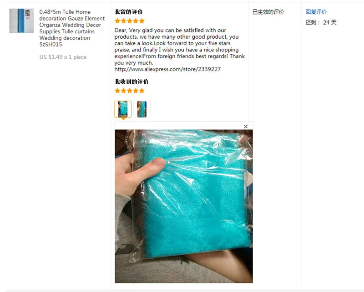
Task: Click the fifth star under 我收到的评价
Action: (x=142, y=91)
